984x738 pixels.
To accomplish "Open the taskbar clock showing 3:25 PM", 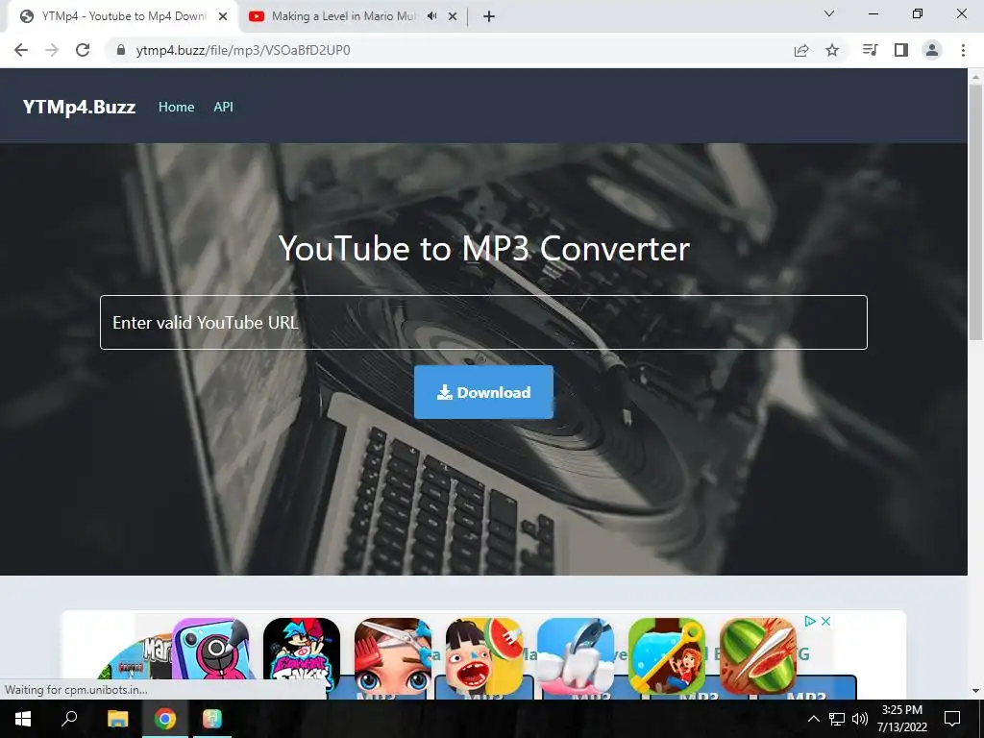I will (x=901, y=719).
